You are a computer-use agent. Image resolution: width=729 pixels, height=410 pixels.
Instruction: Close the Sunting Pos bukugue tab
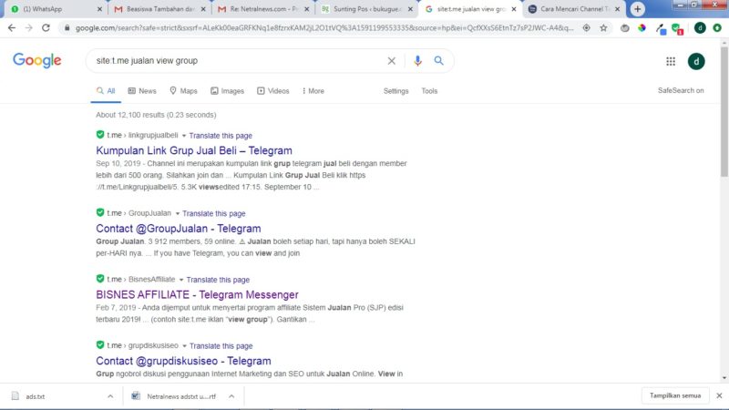[x=410, y=9]
